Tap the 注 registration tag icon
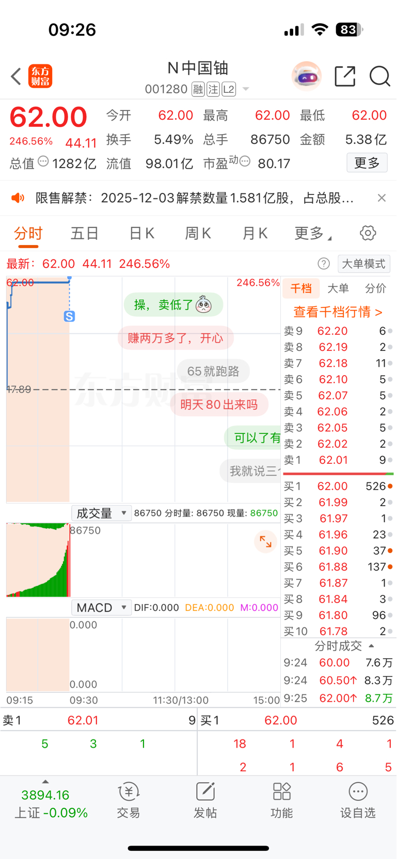Screen dimensions: 397x859 click(213, 89)
